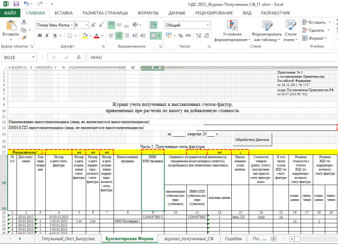Toggle italic К formatting
This screenshot has width=338, height=244.
click(x=47, y=36)
